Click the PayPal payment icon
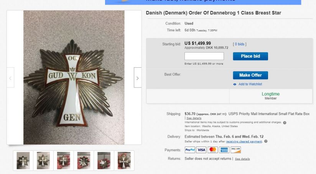 (190, 150)
